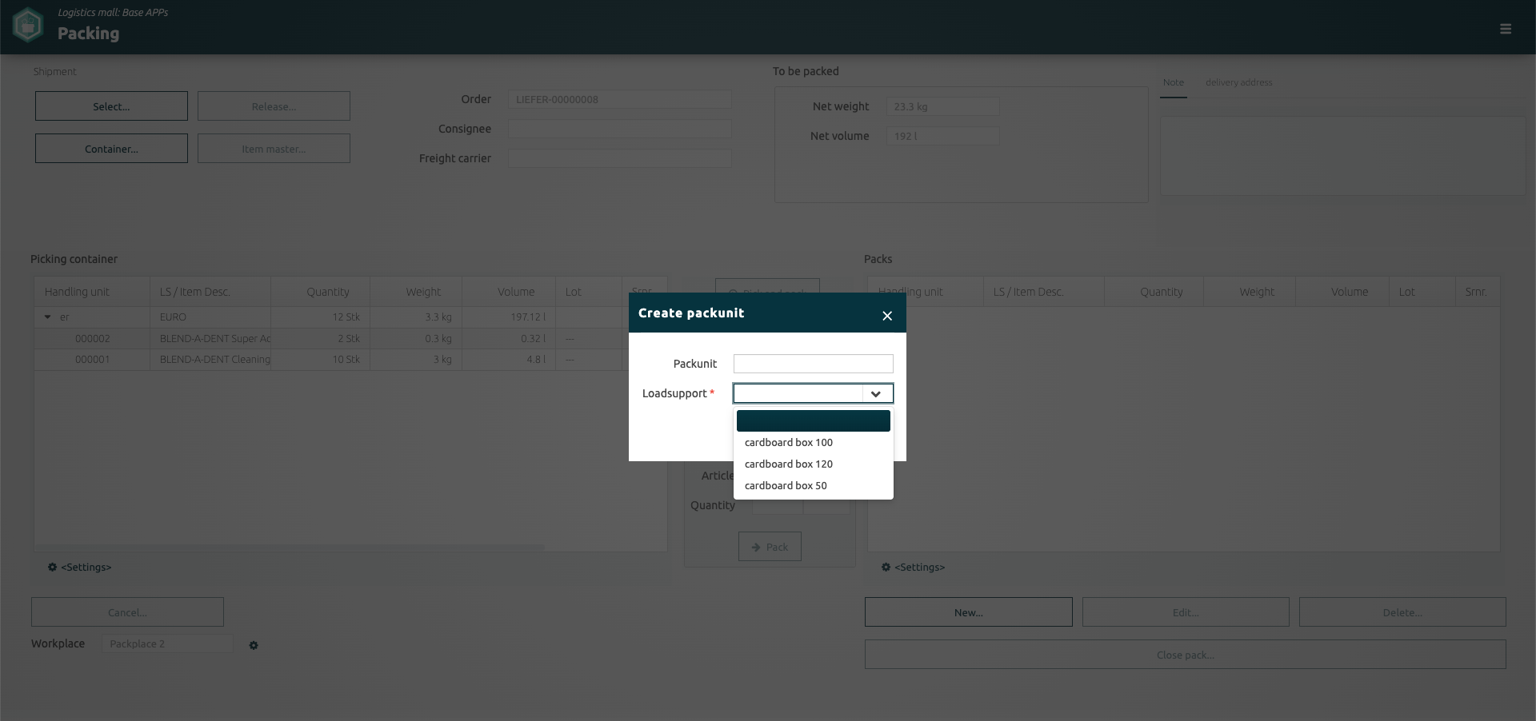Click the Packunit input field
This screenshot has width=1536, height=721.
click(x=813, y=364)
